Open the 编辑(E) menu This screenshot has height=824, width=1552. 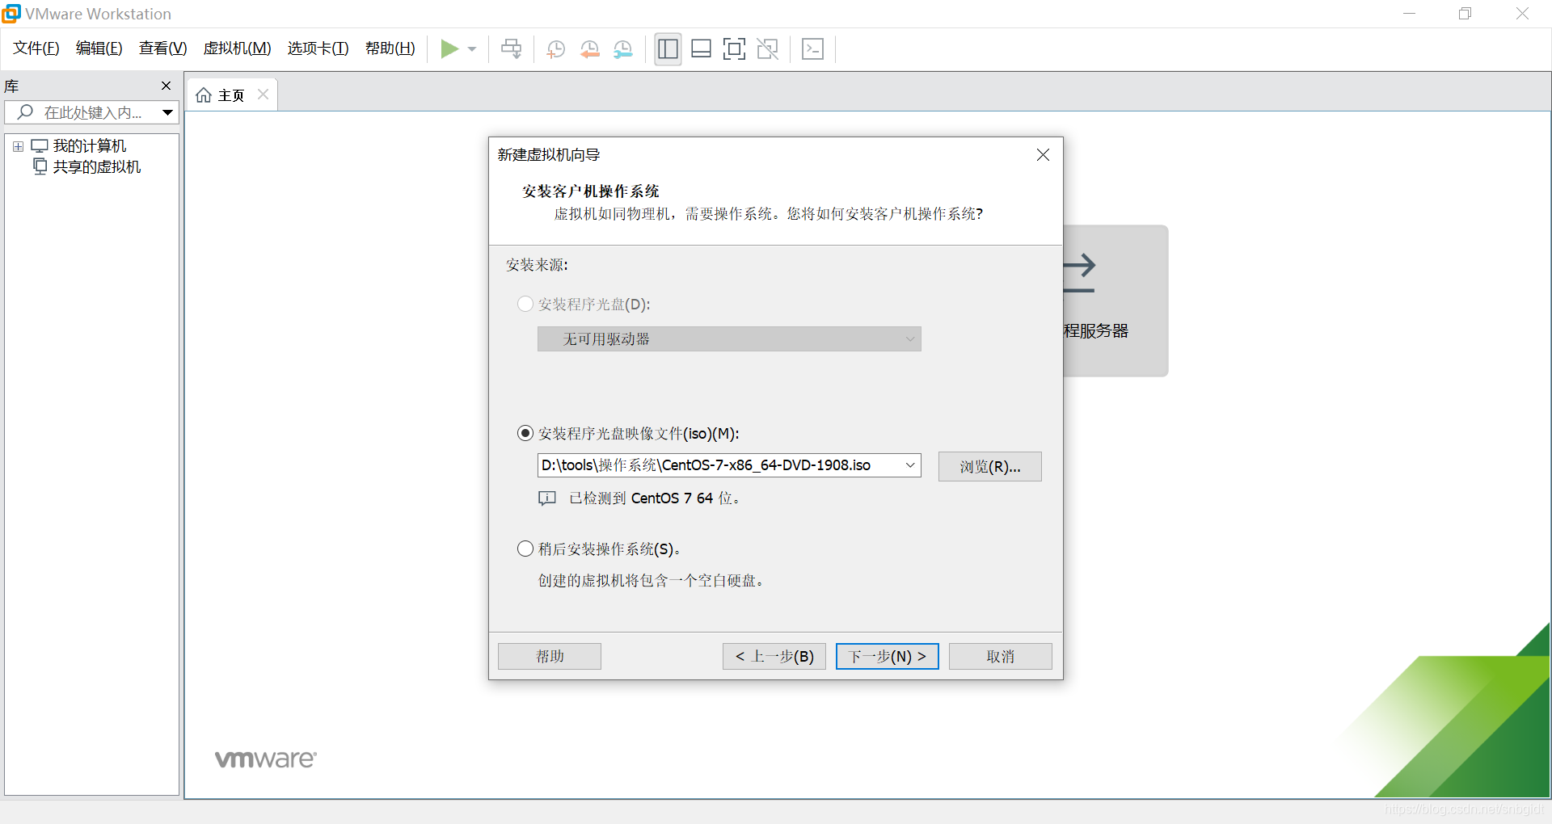click(x=99, y=48)
